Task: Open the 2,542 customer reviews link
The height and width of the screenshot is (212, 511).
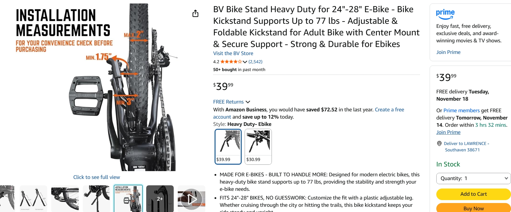Action: click(x=255, y=61)
